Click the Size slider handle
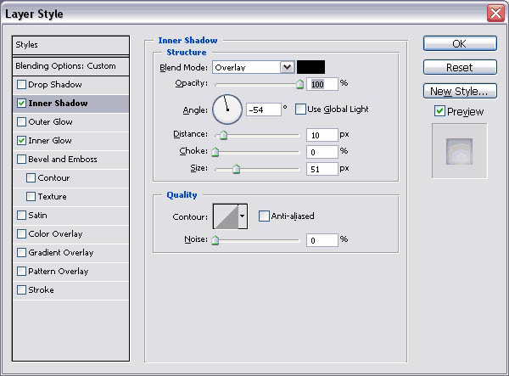 tap(236, 169)
